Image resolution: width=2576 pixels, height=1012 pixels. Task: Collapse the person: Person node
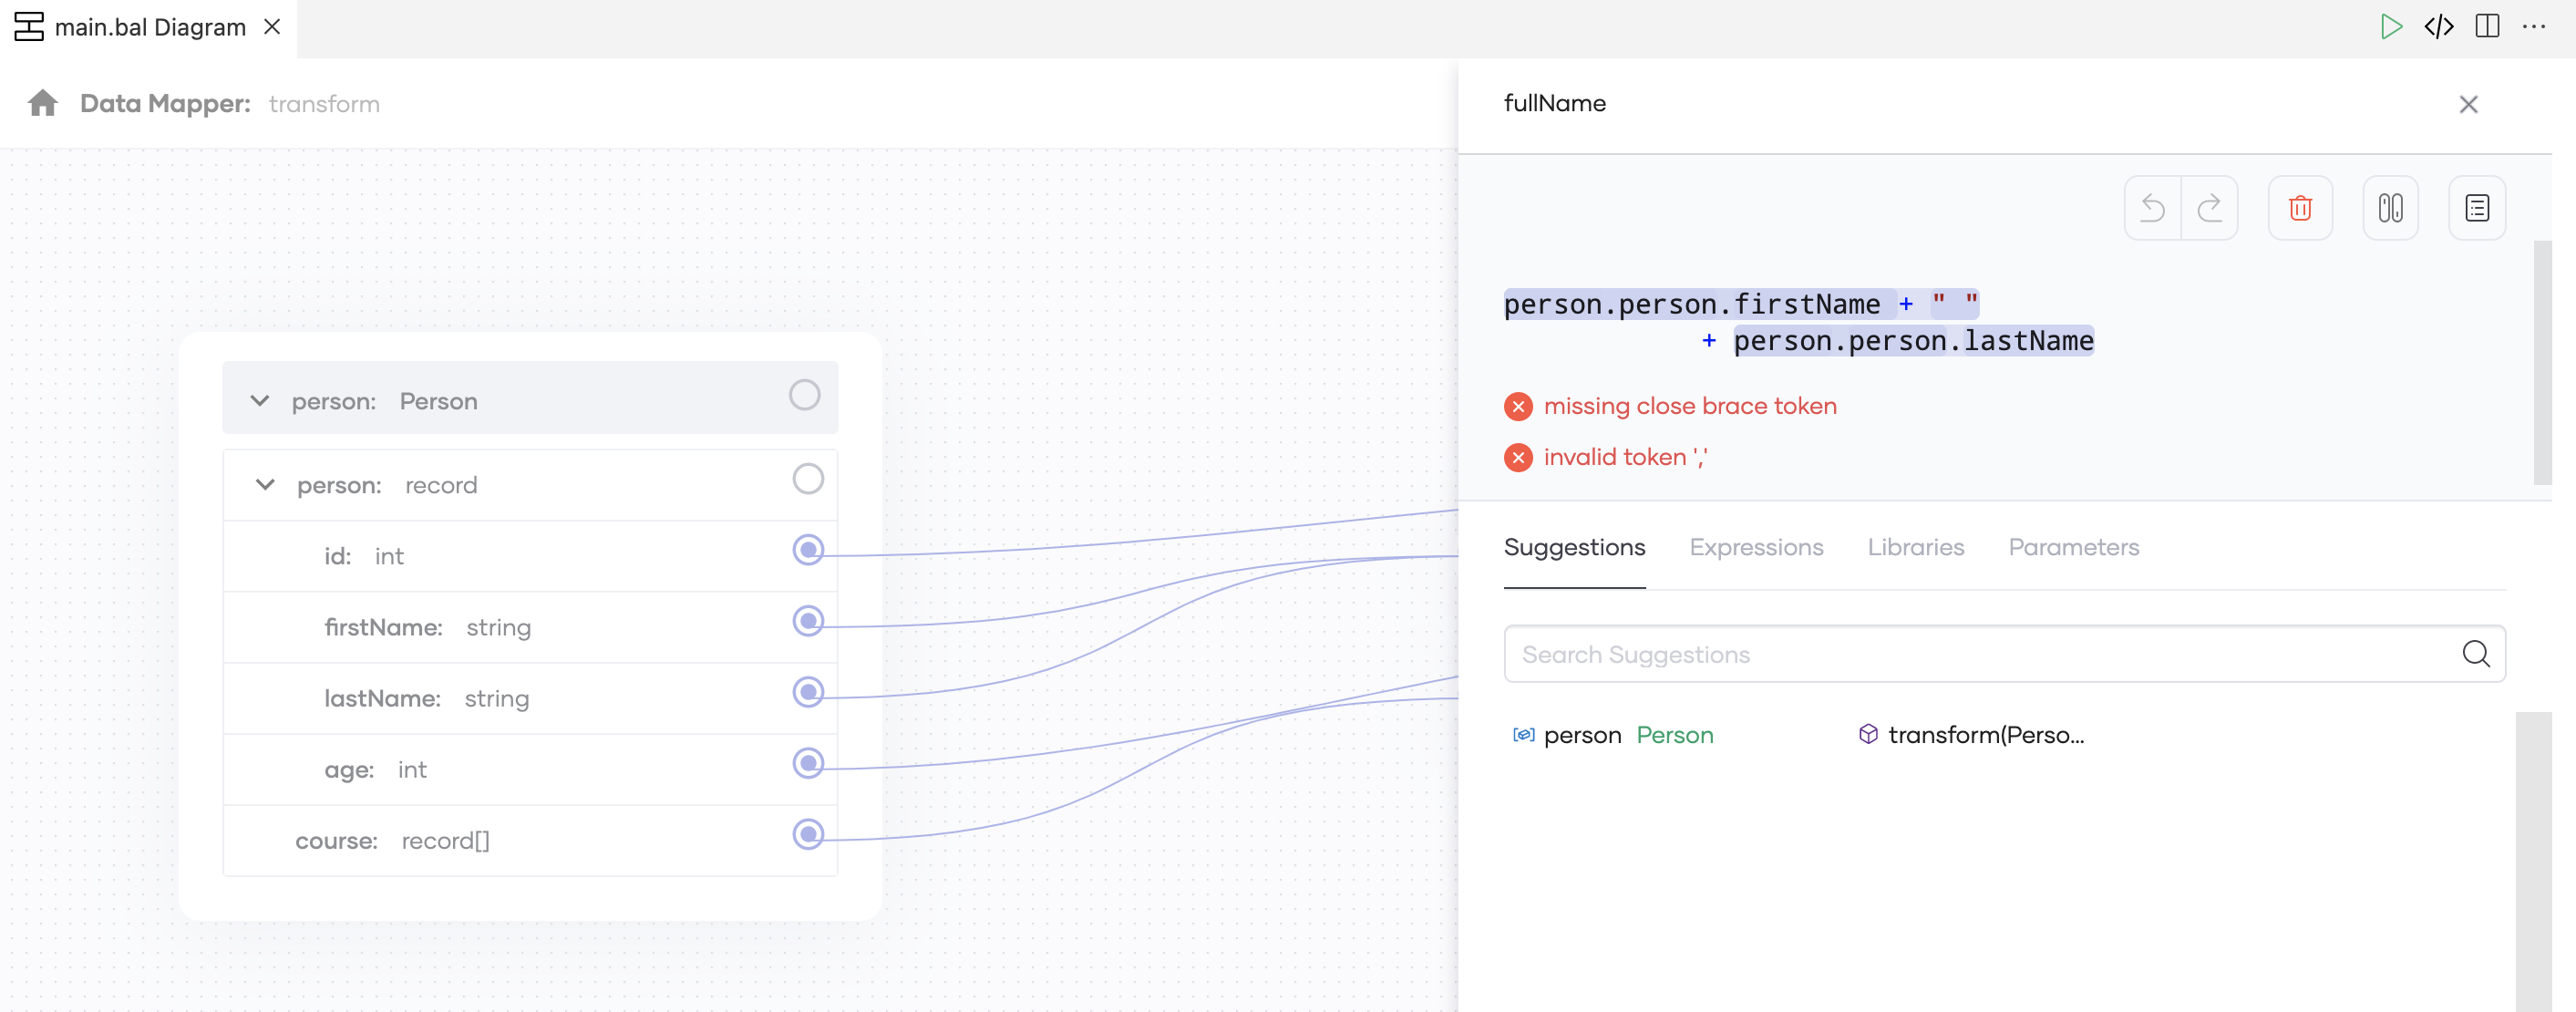coord(260,401)
